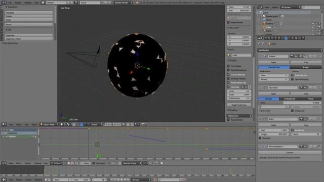Click the Lamp object icon in outliner
324x182 pixels.
click(264, 31)
